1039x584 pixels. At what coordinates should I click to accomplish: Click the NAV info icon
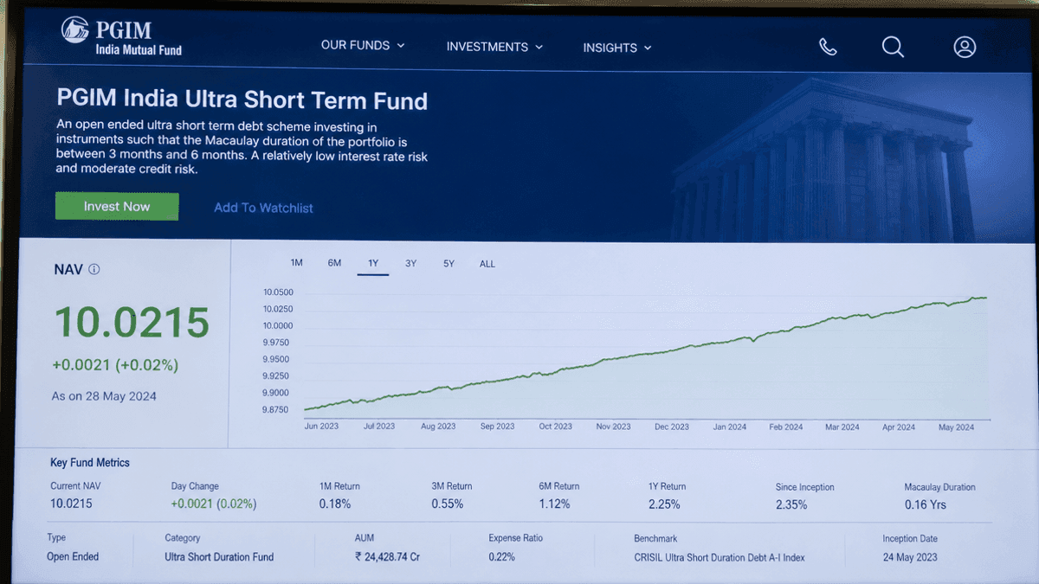pos(94,269)
